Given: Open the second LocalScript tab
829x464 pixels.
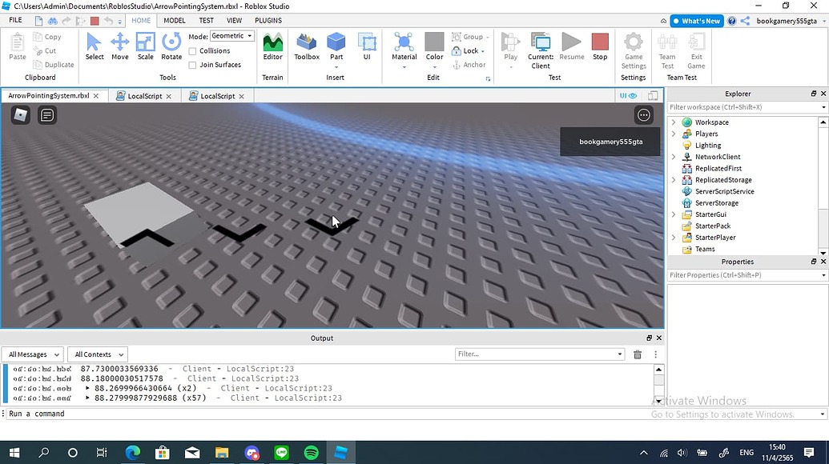Looking at the screenshot, I should tap(215, 95).
